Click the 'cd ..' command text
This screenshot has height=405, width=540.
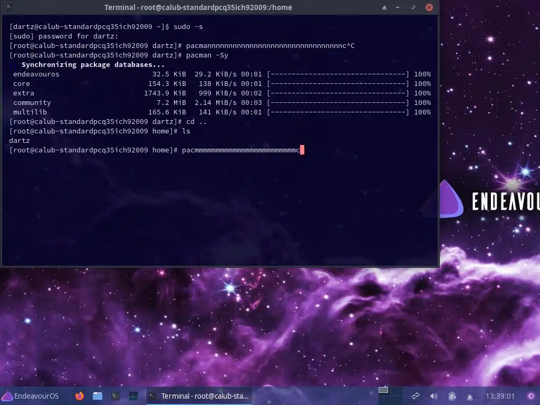[x=196, y=122]
